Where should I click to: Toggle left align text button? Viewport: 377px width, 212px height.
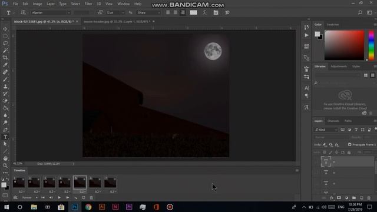tap(168, 12)
